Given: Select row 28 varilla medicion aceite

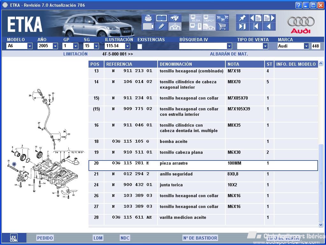Looking at the screenshot, I should point(203,219).
